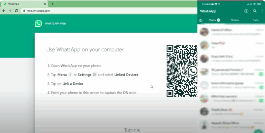Reload the web.whatsapp.com page
Image resolution: width=265 pixels, height=133 pixels.
16,11
